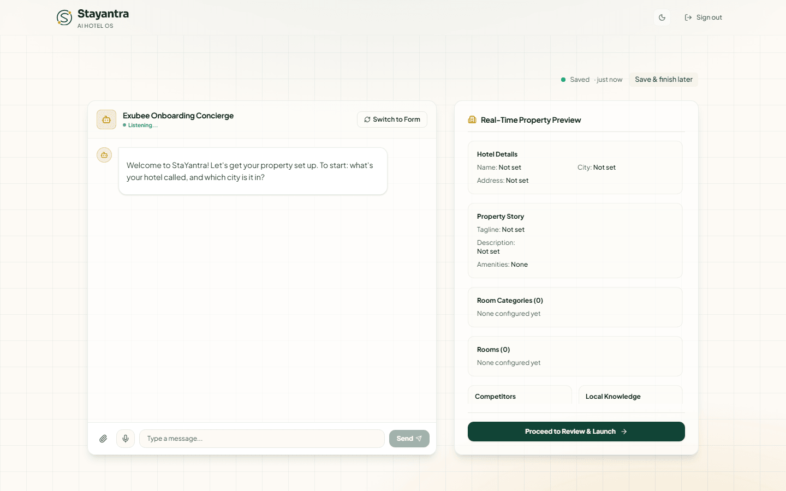
Task: Toggle dark mode with moon icon
Action: point(662,17)
